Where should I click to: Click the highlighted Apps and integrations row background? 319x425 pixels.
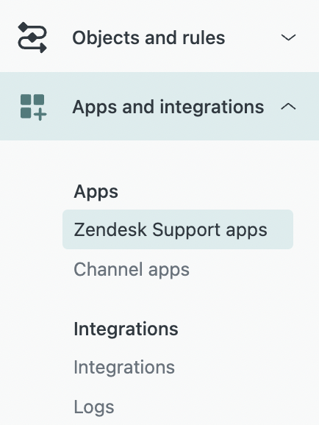pyautogui.click(x=159, y=106)
